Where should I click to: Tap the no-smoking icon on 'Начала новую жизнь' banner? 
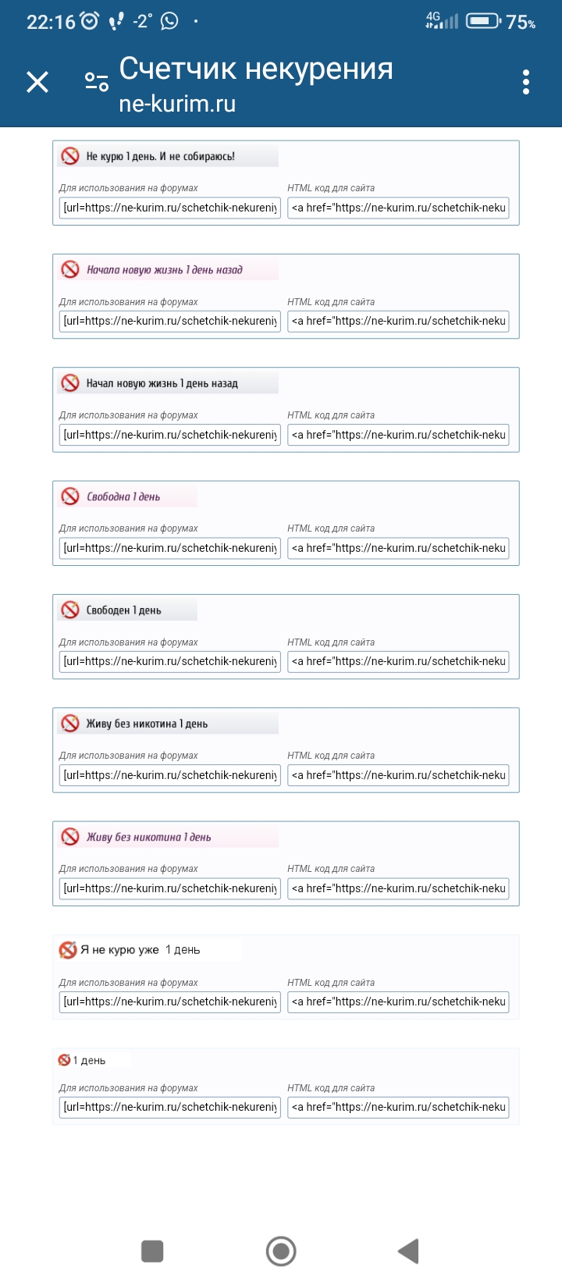tap(70, 269)
